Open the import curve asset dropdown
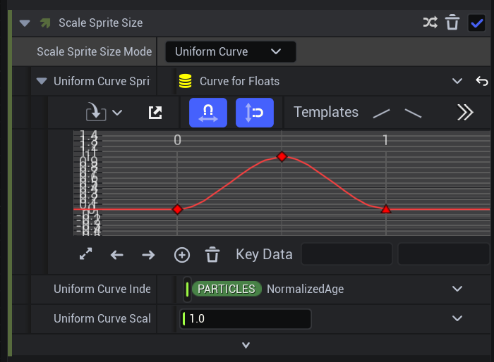 coord(103,113)
